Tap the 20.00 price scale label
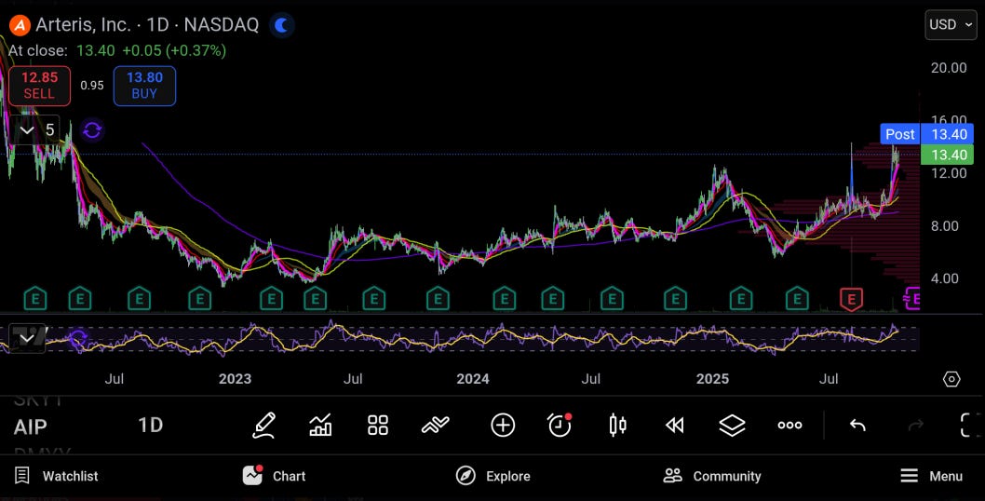 [949, 68]
